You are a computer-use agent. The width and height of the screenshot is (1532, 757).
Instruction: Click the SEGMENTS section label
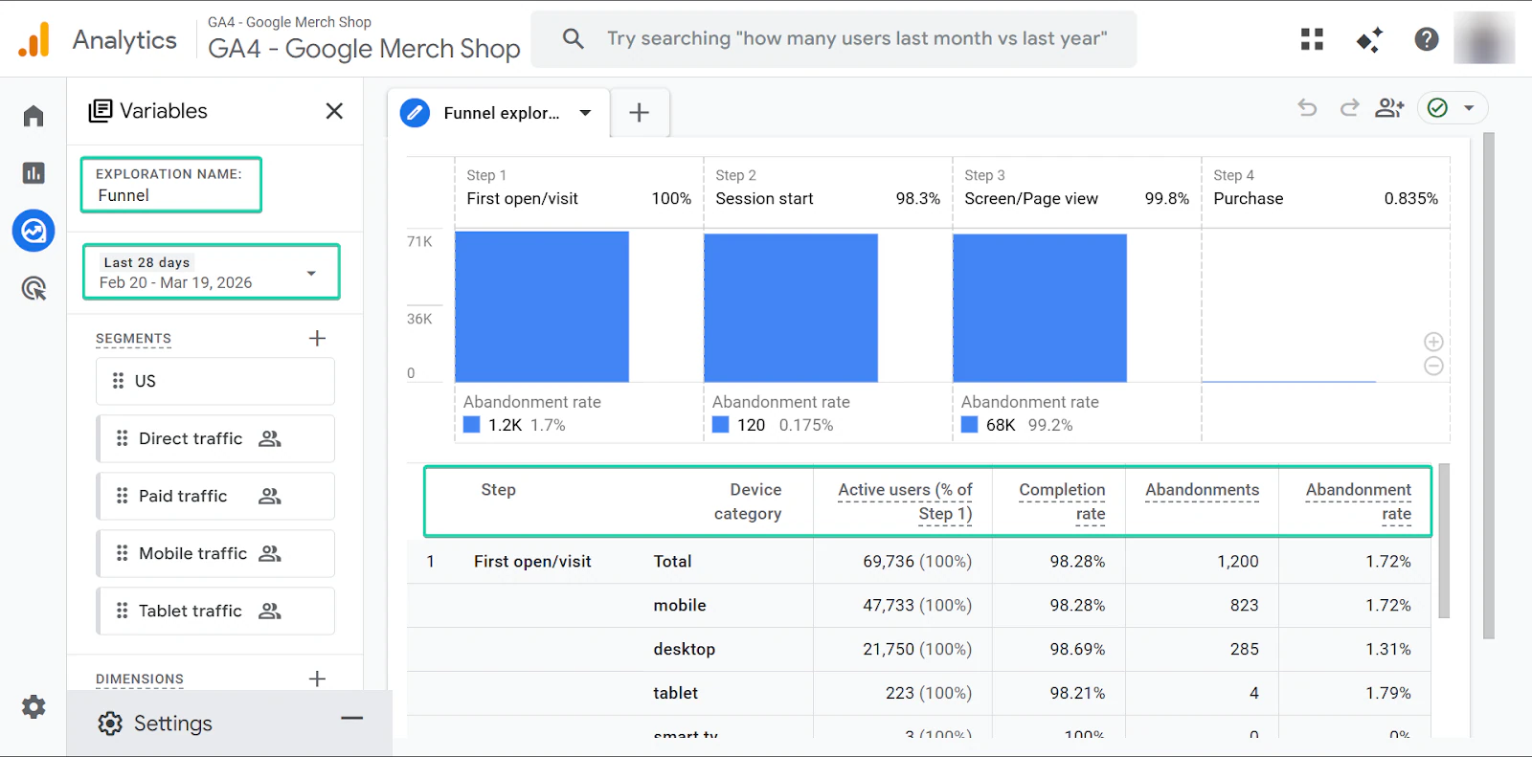click(133, 339)
